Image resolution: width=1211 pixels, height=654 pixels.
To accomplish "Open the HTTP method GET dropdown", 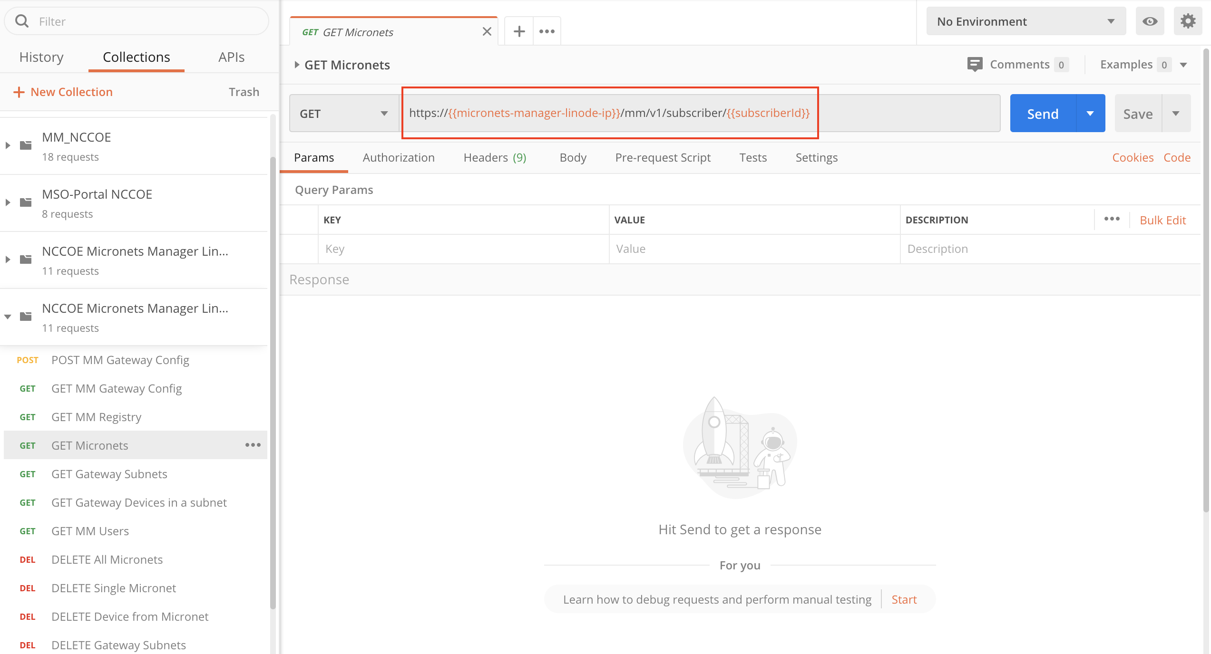I will coord(344,114).
